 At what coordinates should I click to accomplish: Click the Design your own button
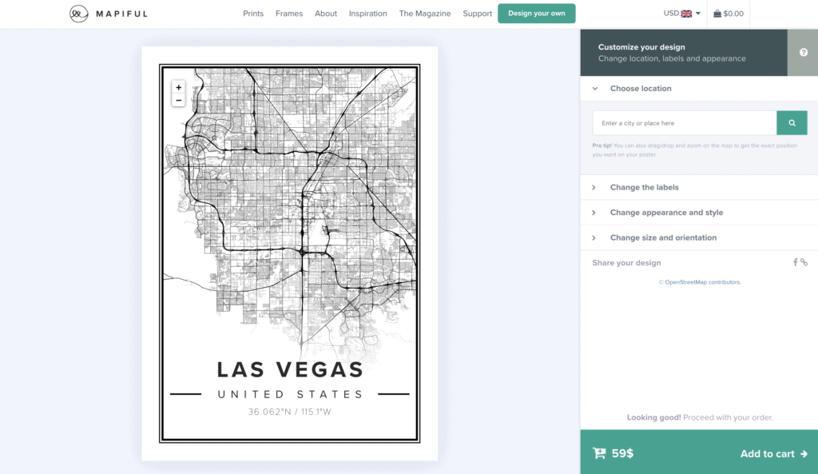click(x=536, y=14)
